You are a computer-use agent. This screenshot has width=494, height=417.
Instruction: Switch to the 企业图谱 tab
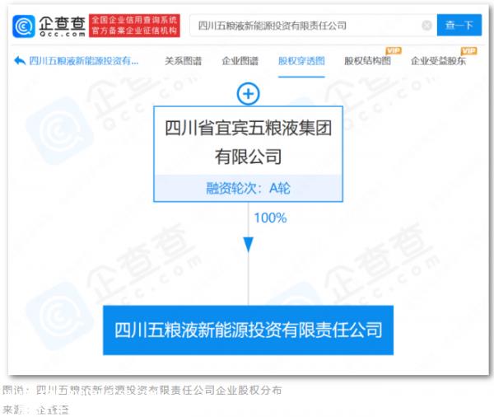click(x=240, y=61)
